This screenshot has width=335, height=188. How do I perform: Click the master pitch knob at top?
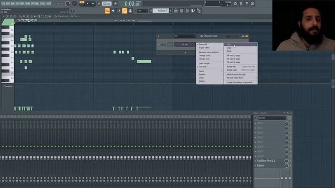coord(74,4)
